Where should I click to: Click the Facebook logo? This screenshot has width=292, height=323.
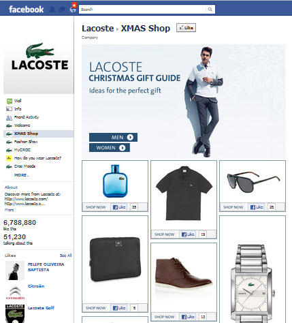pyautogui.click(x=26, y=10)
